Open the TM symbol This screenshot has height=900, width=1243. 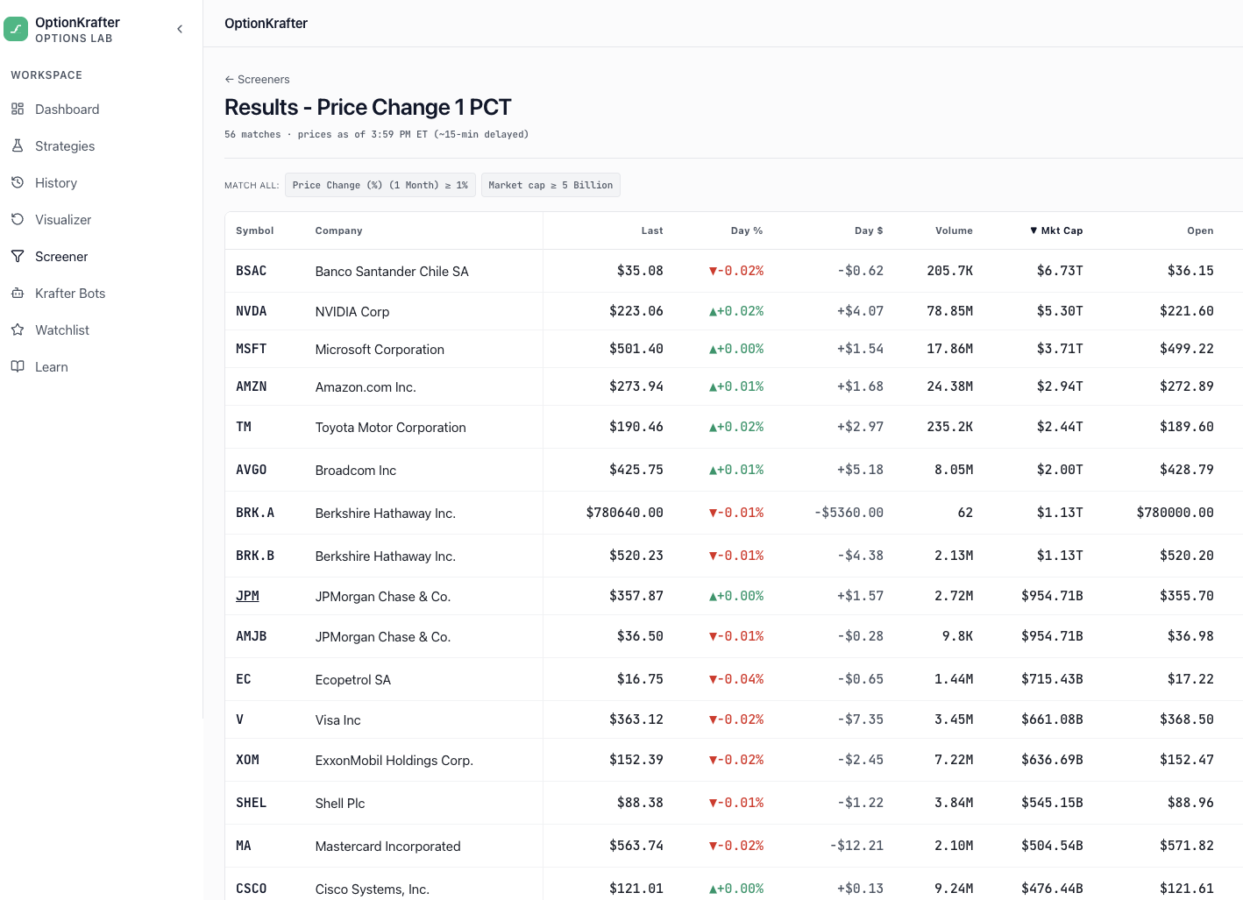click(x=244, y=427)
